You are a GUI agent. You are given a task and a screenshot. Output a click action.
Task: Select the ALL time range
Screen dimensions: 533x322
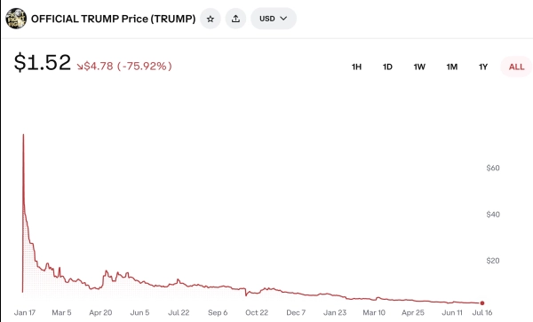click(x=516, y=67)
